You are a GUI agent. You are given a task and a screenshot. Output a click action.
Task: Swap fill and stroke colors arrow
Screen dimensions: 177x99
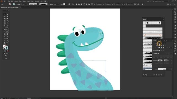pos(8,45)
